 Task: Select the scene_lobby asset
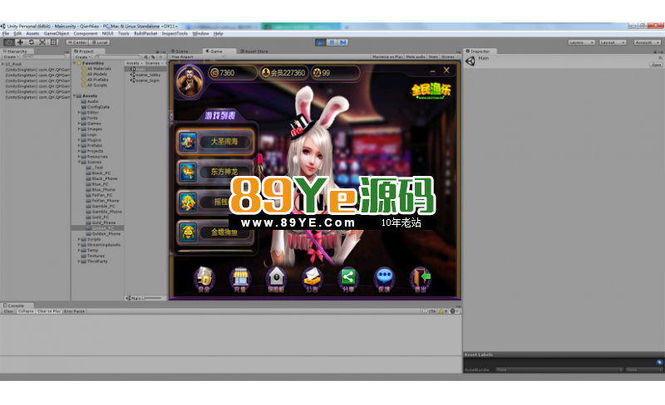point(145,75)
